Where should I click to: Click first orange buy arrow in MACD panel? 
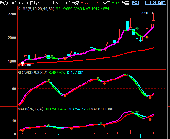coord(22,131)
